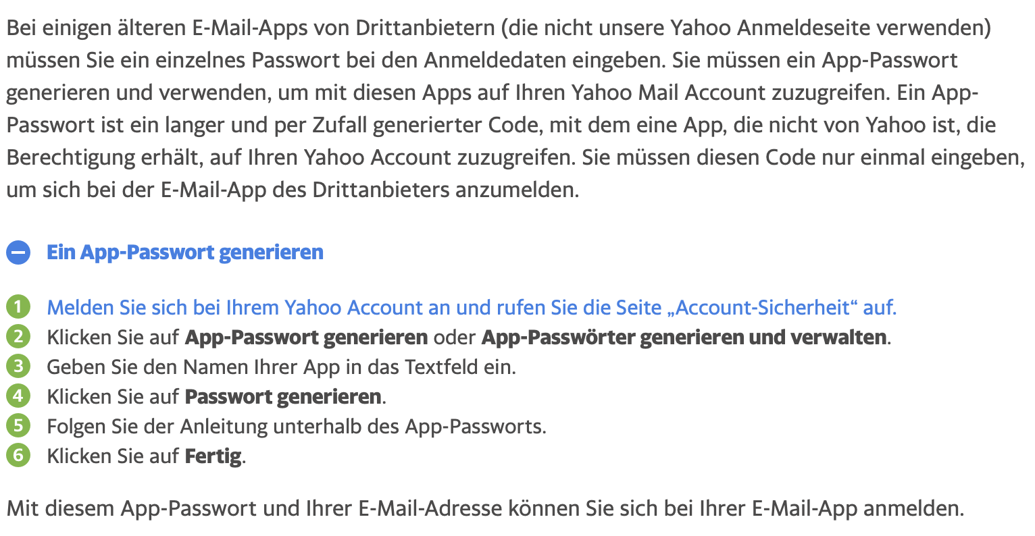Select the green step 5 number icon
The height and width of the screenshot is (536, 1035).
[x=18, y=425]
